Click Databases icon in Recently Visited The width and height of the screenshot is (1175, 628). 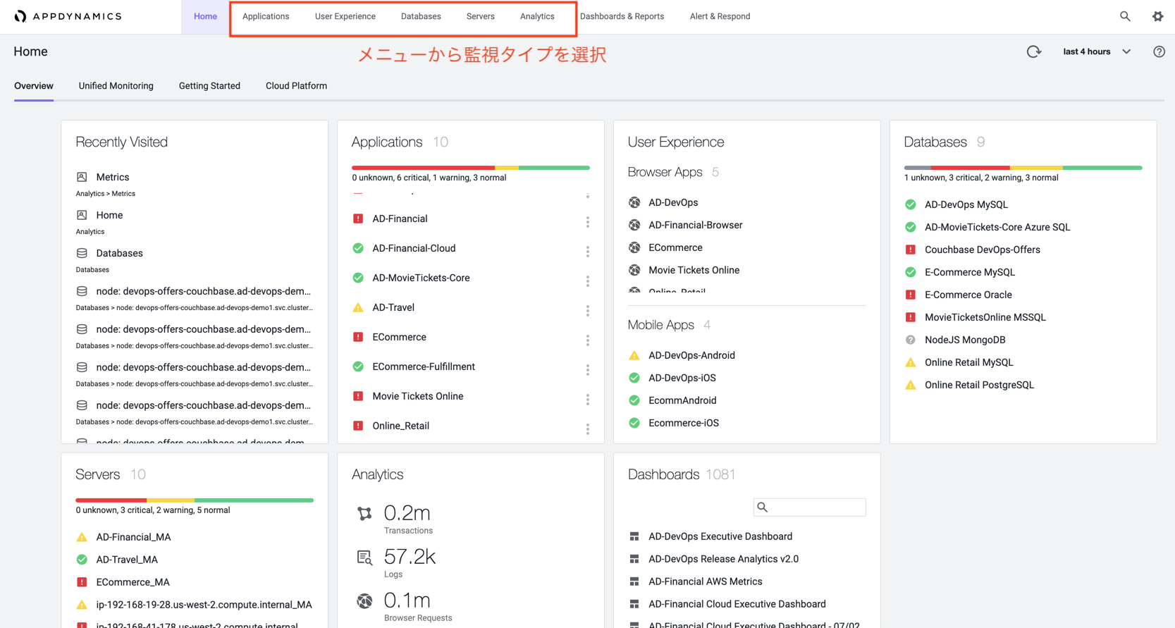82,253
